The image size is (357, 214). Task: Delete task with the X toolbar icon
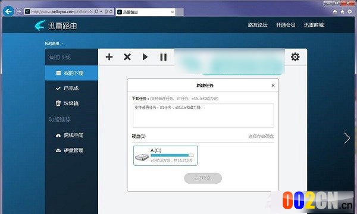click(x=127, y=57)
